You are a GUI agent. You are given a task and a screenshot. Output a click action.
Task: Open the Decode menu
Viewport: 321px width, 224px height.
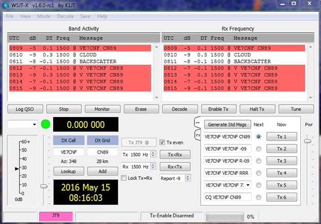click(x=65, y=16)
